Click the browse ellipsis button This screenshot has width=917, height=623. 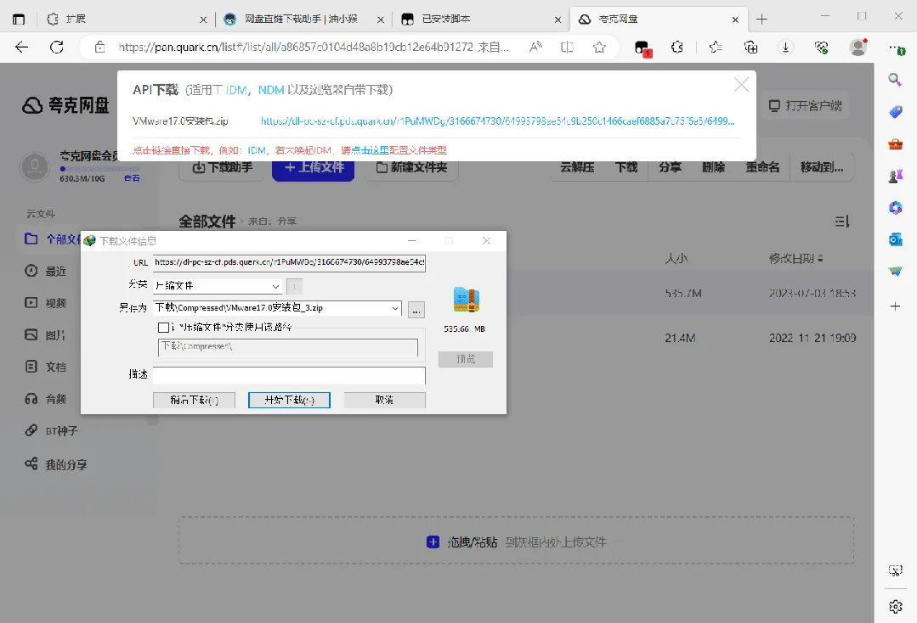416,310
